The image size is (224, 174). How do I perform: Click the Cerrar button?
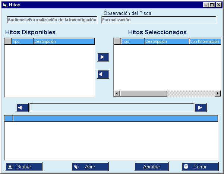click(200, 167)
